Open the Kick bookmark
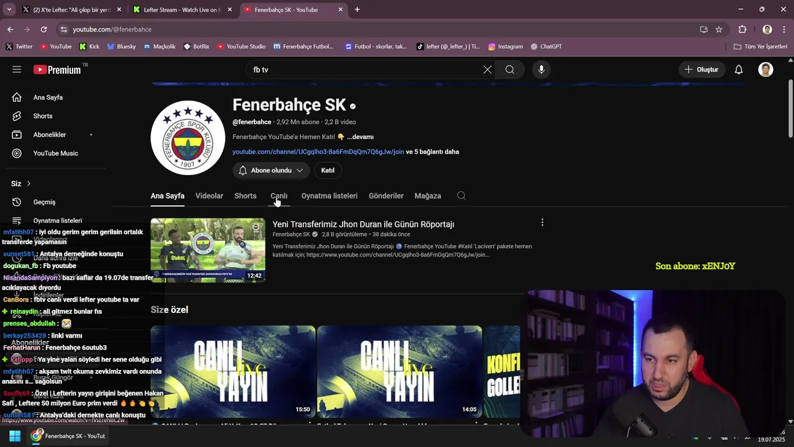The width and height of the screenshot is (794, 447). pos(89,47)
